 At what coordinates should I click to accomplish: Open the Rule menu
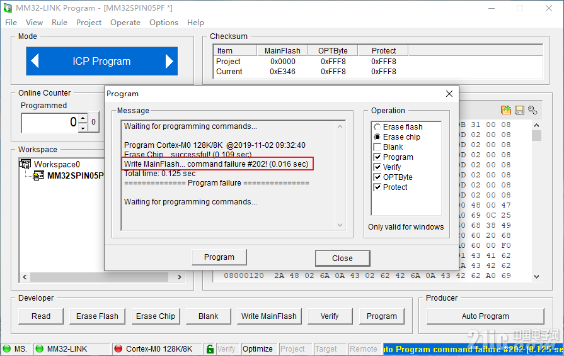point(59,23)
